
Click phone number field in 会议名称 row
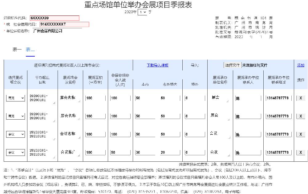tap(279, 134)
